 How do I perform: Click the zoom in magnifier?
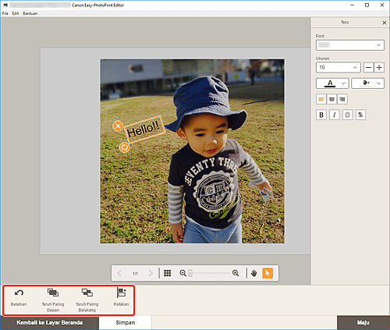click(x=236, y=273)
